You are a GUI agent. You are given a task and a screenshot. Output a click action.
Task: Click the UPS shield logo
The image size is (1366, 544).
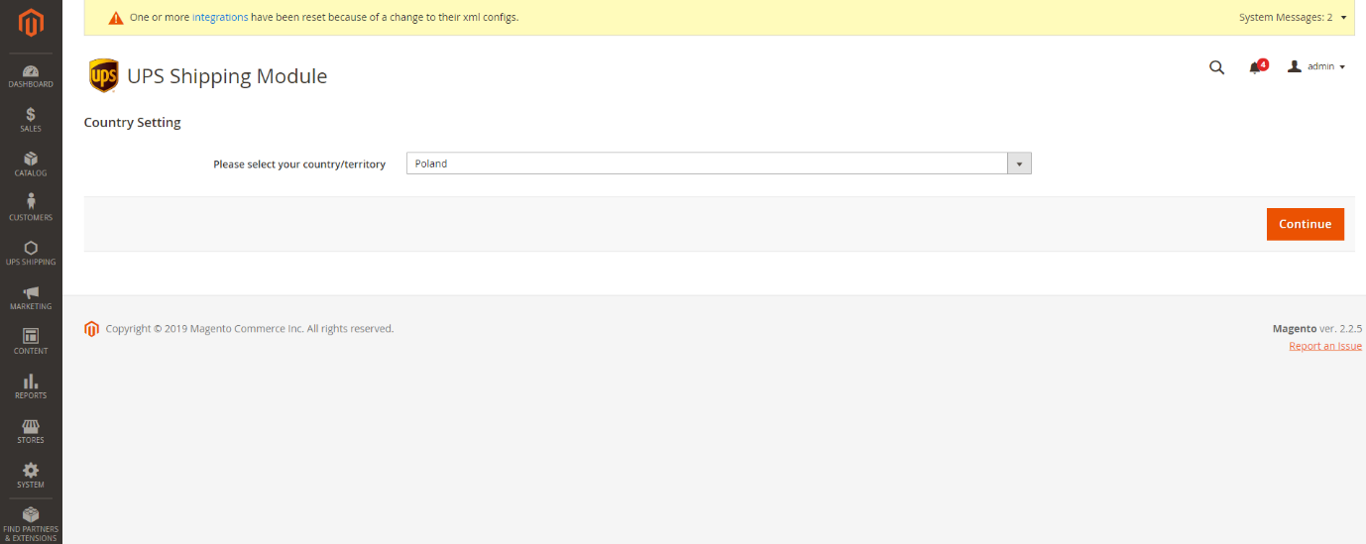pos(104,75)
